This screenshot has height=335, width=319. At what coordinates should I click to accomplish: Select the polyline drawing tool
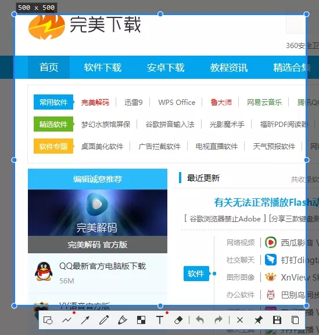coord(67,320)
